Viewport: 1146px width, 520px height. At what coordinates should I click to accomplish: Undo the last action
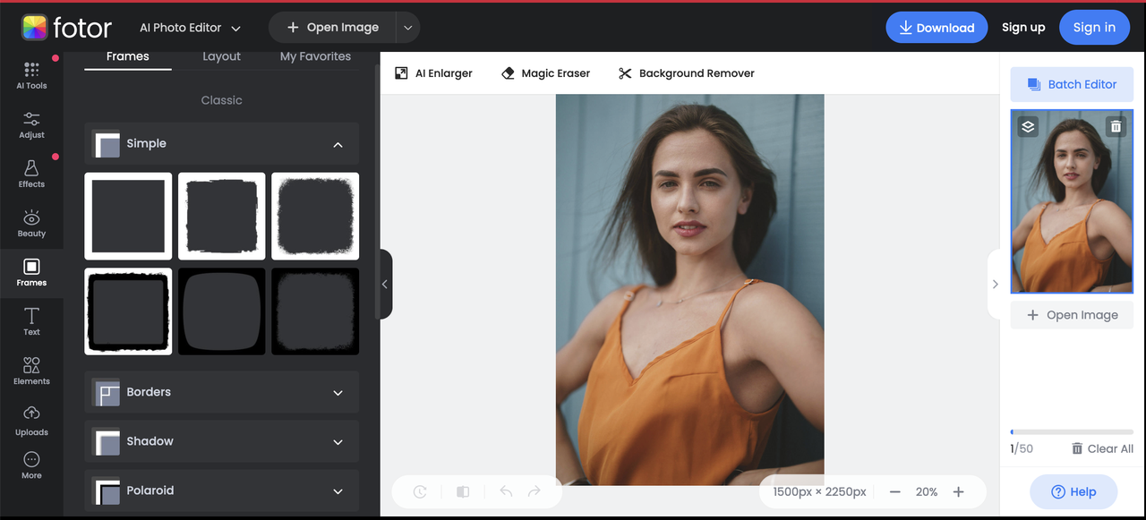pyautogui.click(x=506, y=491)
